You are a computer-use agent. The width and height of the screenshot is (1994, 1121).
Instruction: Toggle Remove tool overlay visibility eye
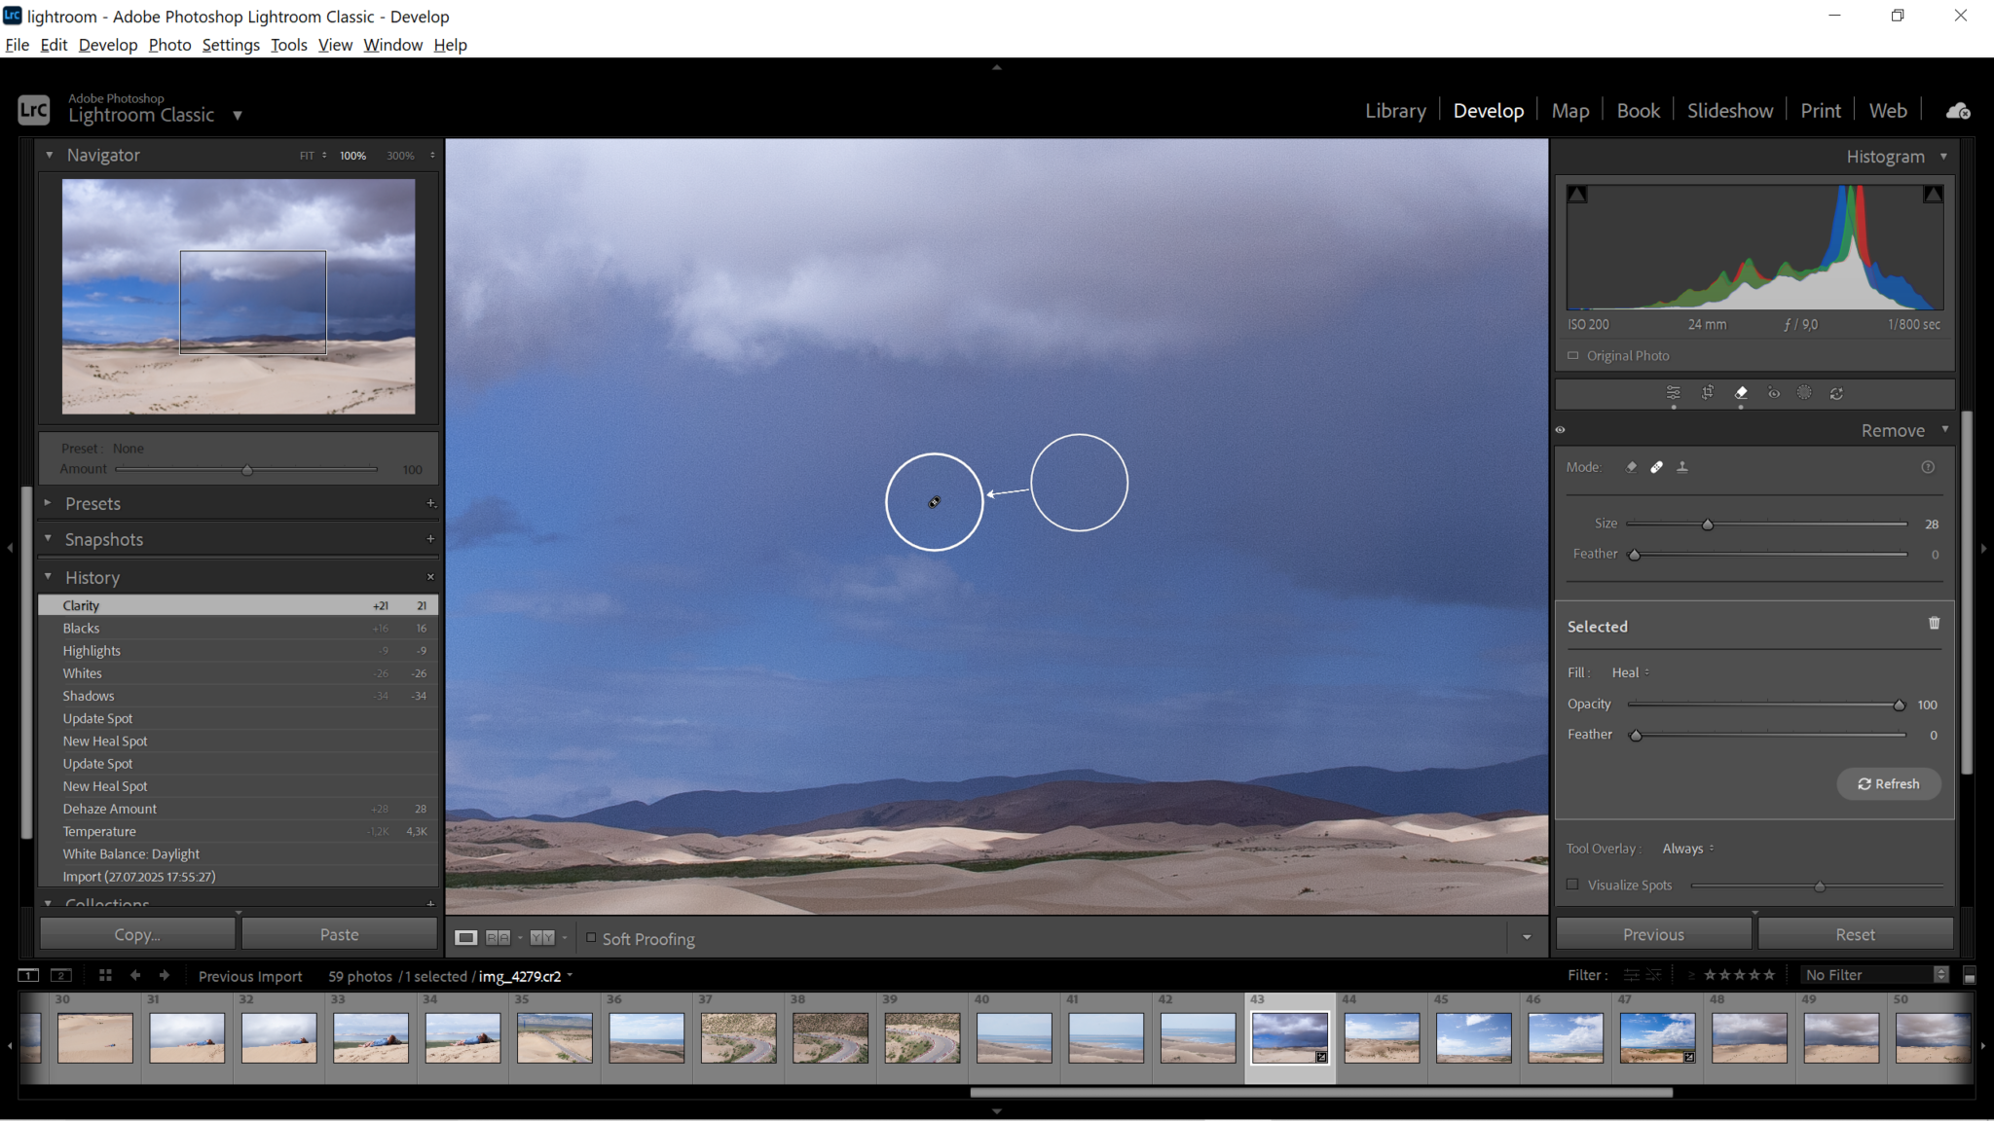[x=1561, y=429]
